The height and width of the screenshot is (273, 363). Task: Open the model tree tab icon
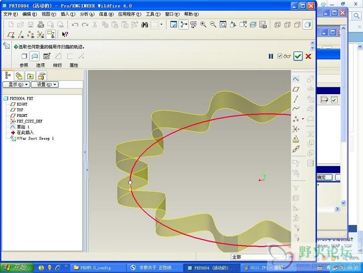pyautogui.click(x=8, y=76)
